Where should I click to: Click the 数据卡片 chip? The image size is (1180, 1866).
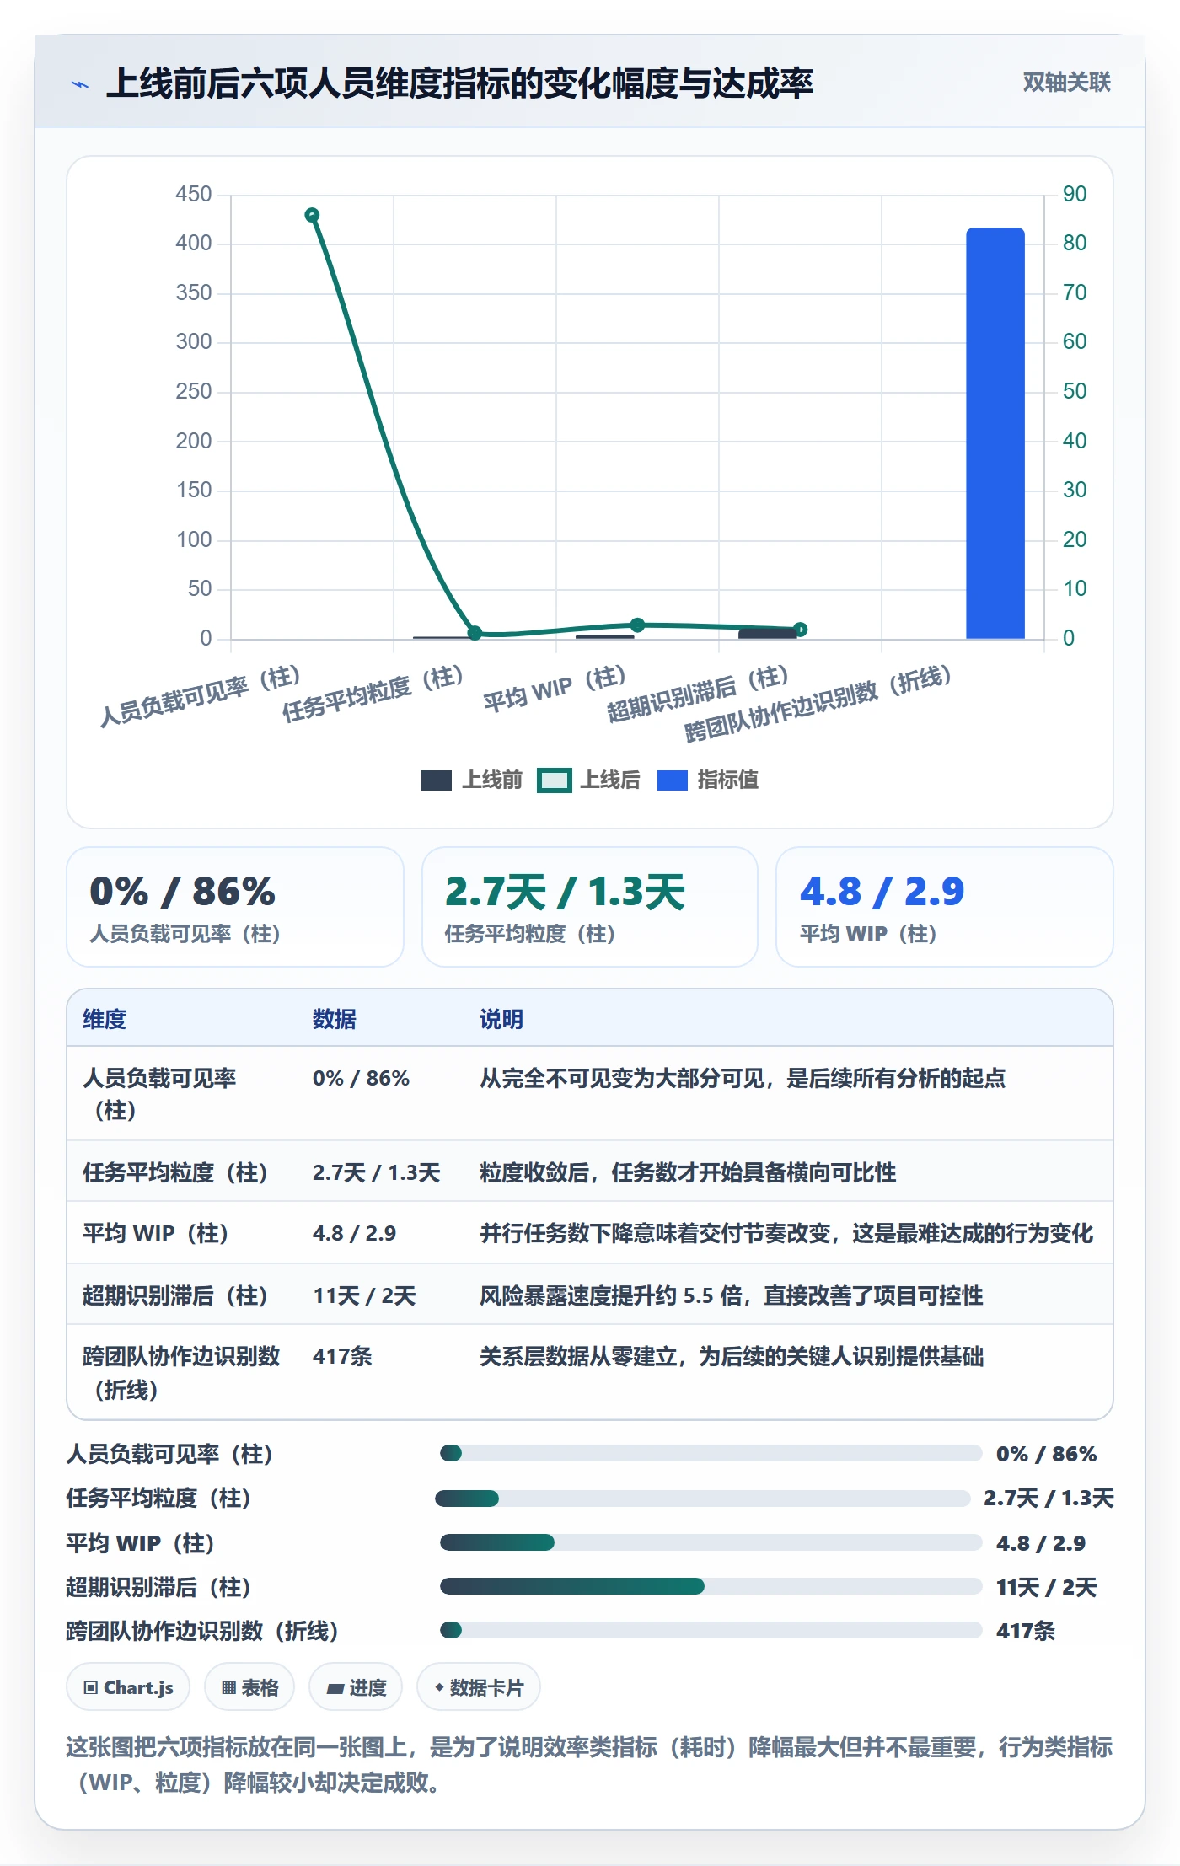[x=479, y=1687]
